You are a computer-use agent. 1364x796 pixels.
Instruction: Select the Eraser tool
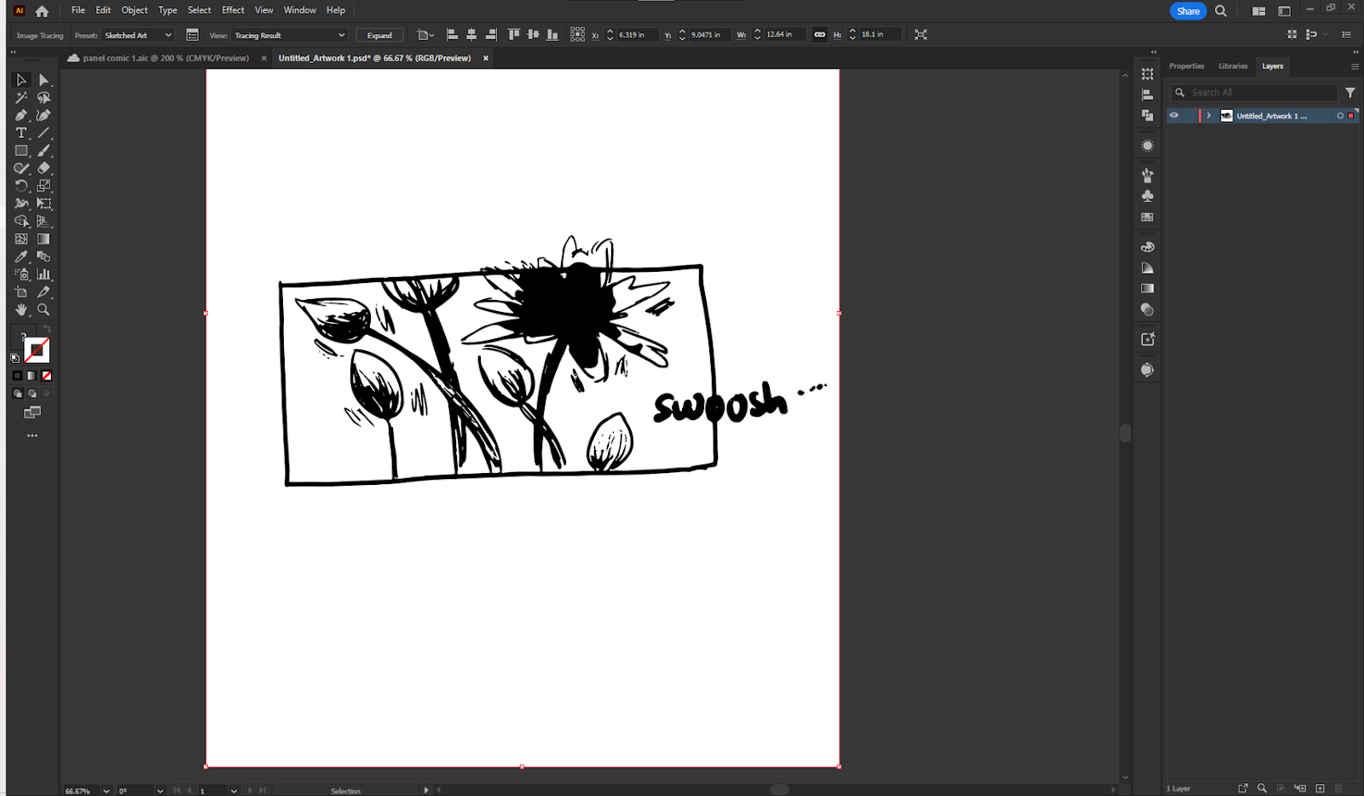tap(44, 169)
